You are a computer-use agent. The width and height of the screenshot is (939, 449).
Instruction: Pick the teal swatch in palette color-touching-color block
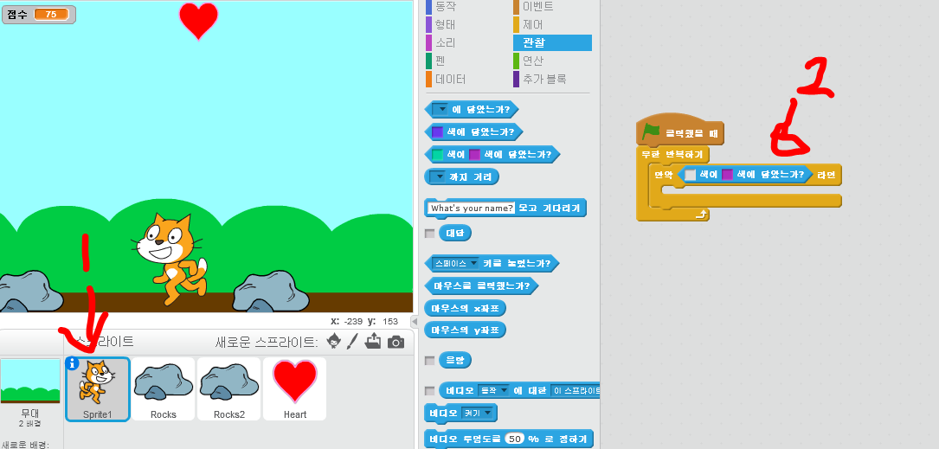click(438, 155)
